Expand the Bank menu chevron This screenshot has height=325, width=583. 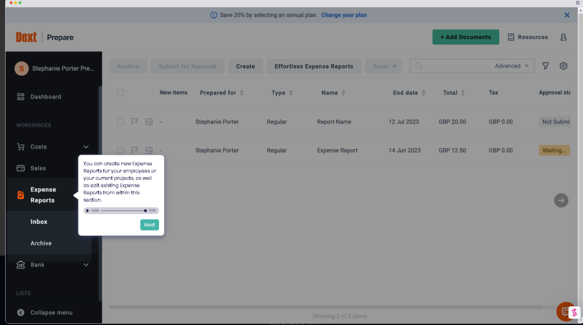pyautogui.click(x=86, y=265)
